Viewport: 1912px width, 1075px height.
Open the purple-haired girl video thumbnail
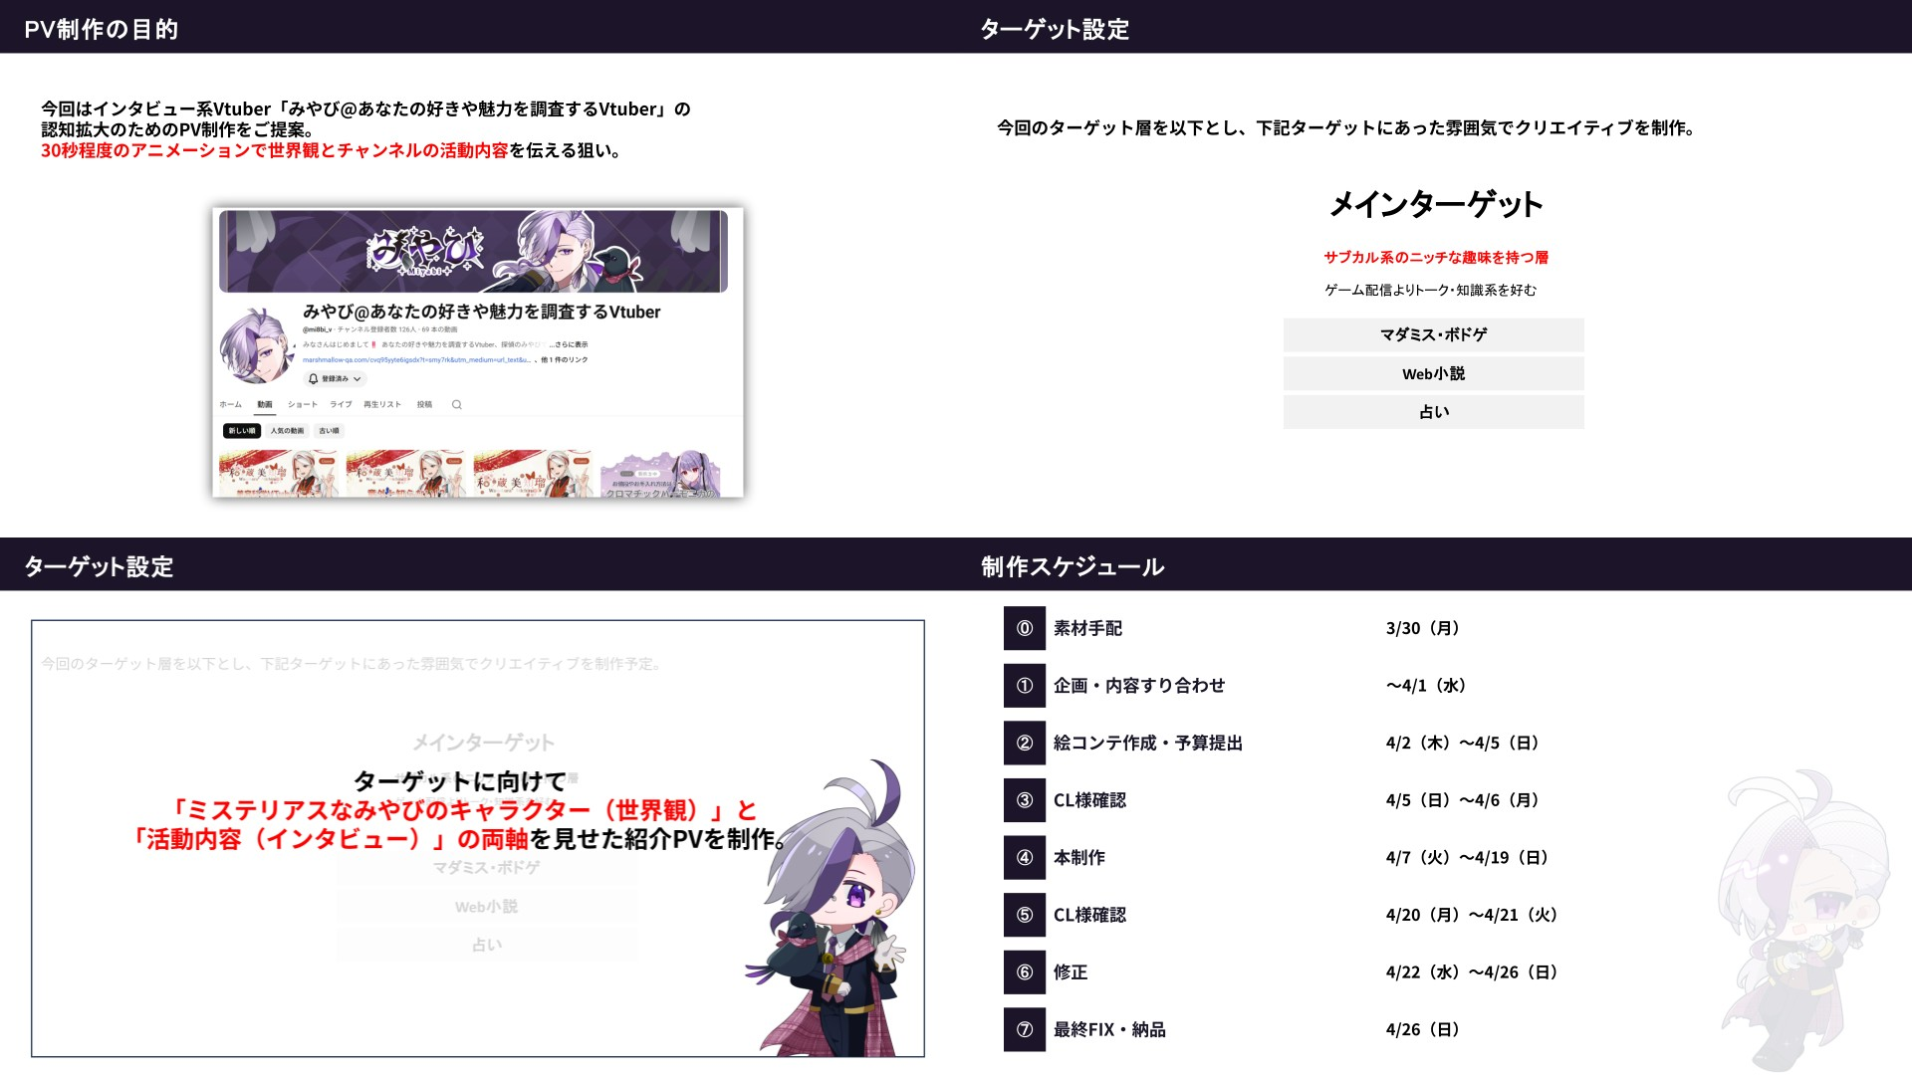tap(660, 474)
